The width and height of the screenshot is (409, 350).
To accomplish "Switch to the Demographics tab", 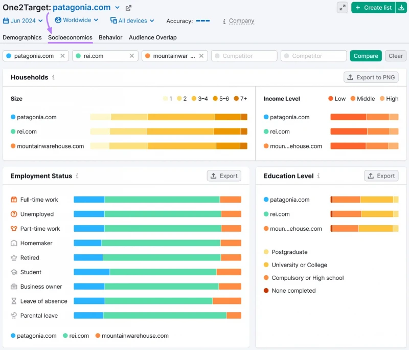I will pos(22,37).
